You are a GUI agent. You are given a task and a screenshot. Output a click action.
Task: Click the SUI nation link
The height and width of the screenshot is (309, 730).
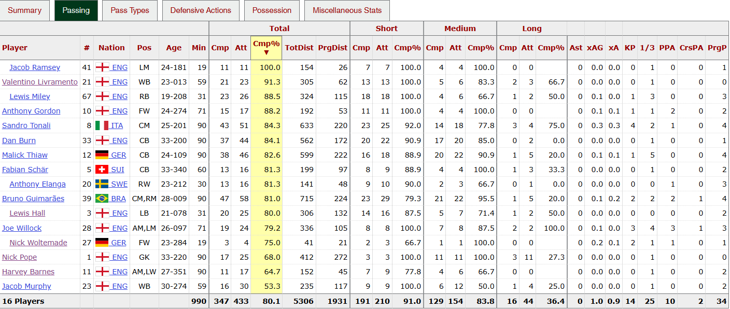tap(118, 170)
